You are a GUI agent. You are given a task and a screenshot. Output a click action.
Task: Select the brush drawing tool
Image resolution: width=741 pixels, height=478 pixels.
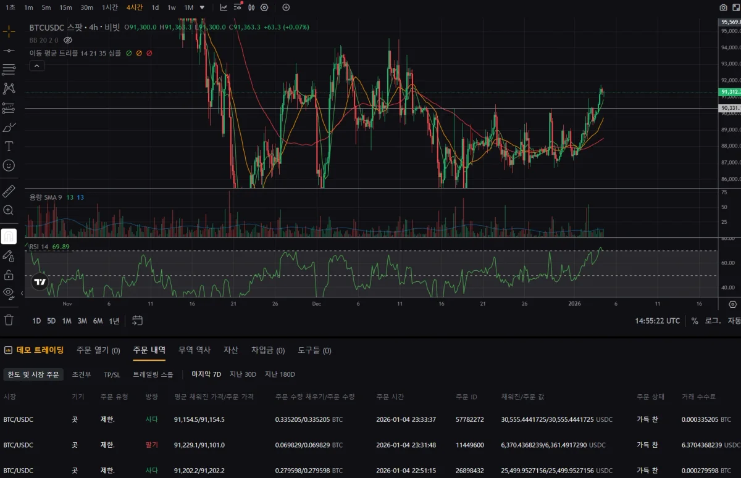pyautogui.click(x=9, y=128)
